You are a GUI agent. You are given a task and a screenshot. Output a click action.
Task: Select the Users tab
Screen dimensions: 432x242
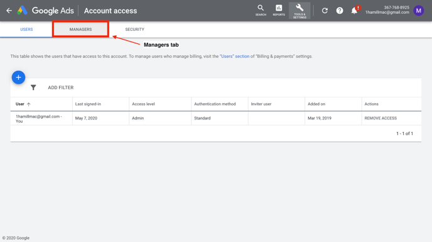pyautogui.click(x=26, y=30)
